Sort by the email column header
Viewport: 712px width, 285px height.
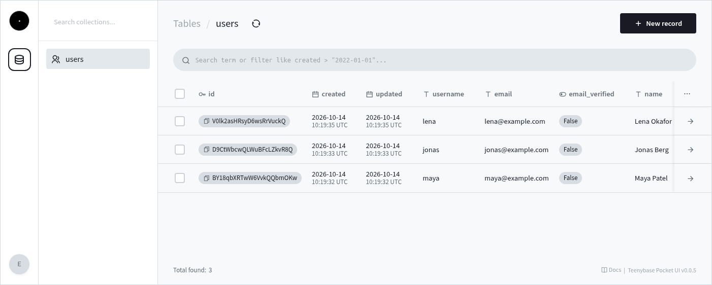pyautogui.click(x=498, y=94)
